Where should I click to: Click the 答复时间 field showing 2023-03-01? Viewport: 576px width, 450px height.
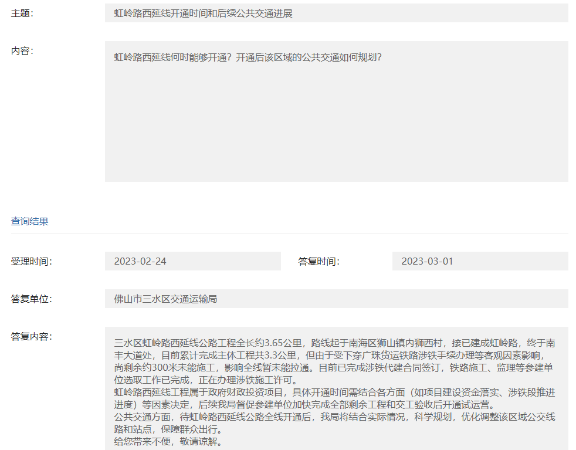[480, 261]
